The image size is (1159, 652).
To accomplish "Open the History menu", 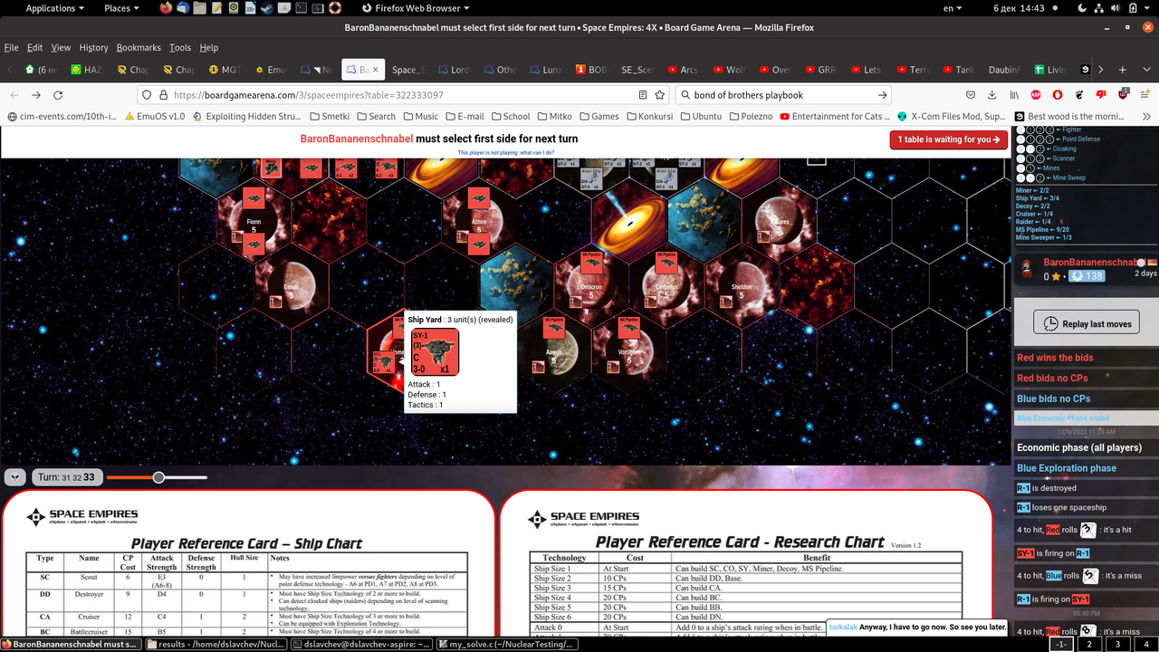I will pos(93,47).
